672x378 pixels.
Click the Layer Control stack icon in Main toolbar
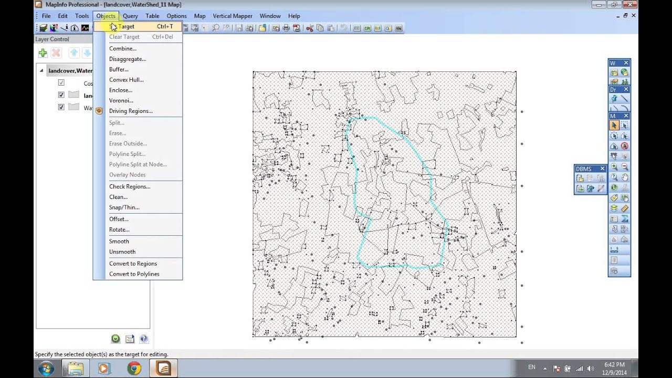[x=614, y=208]
